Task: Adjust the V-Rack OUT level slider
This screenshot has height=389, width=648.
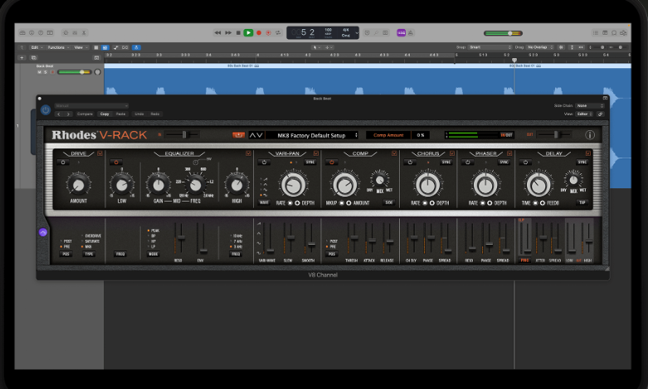Action: point(554,134)
